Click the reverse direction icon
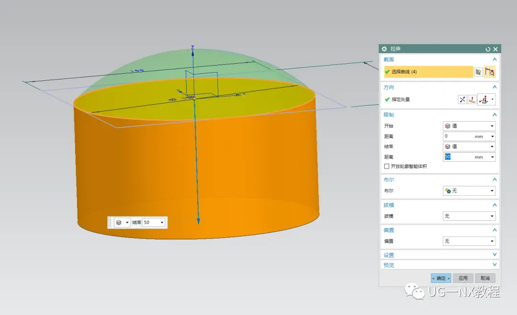The image size is (517, 315). (462, 99)
